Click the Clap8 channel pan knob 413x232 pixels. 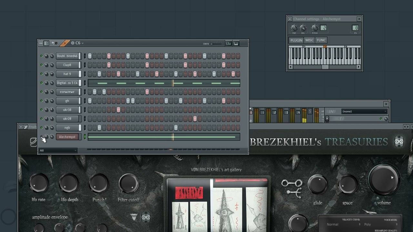46,65
